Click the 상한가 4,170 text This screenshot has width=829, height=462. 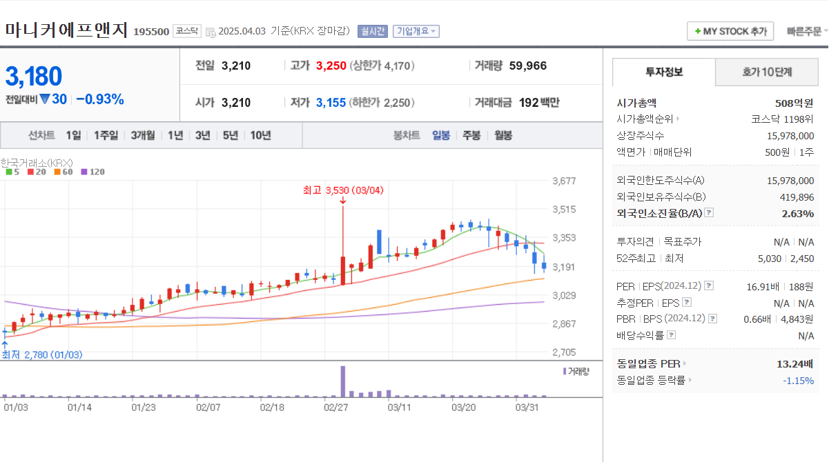pos(382,66)
